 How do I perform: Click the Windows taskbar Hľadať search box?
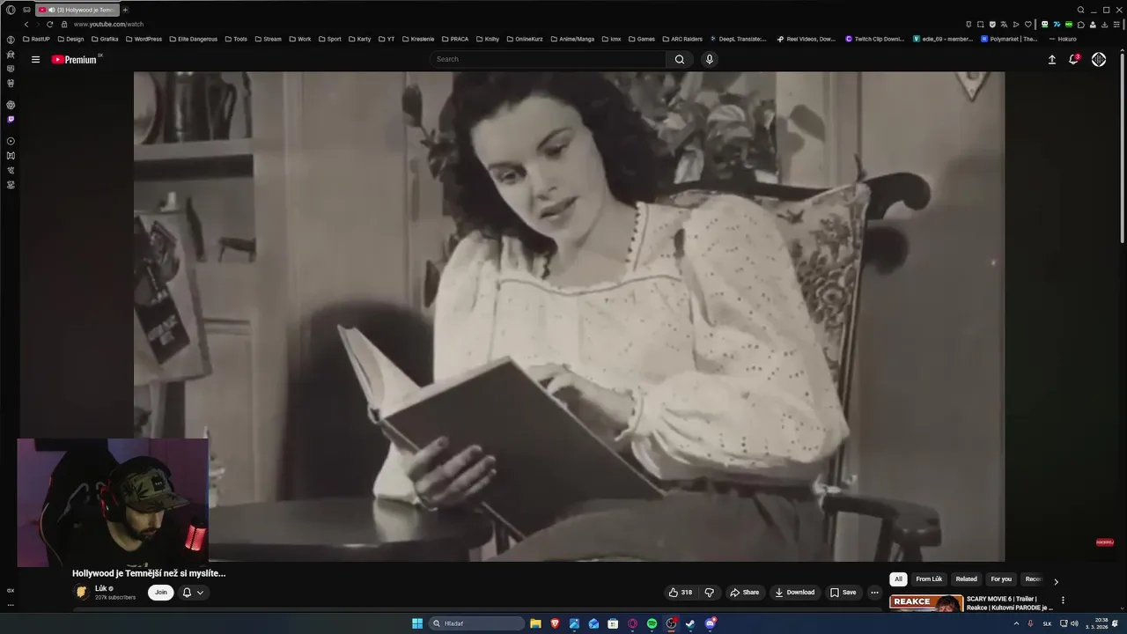(x=476, y=623)
